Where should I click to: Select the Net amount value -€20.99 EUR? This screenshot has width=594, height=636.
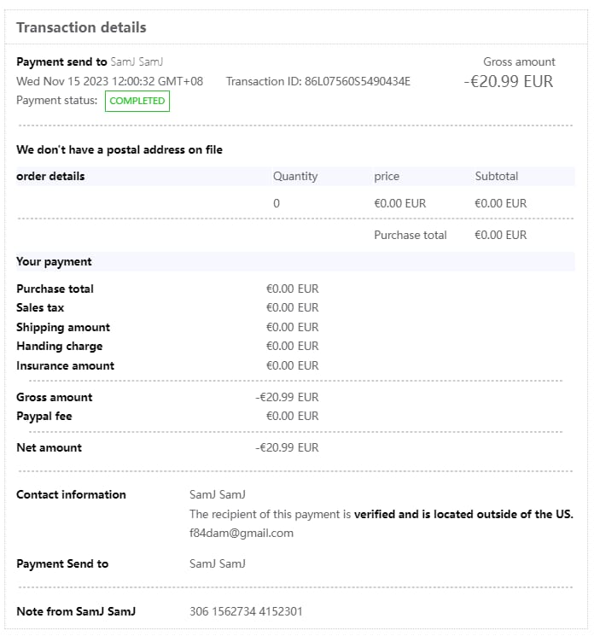pyautogui.click(x=287, y=447)
